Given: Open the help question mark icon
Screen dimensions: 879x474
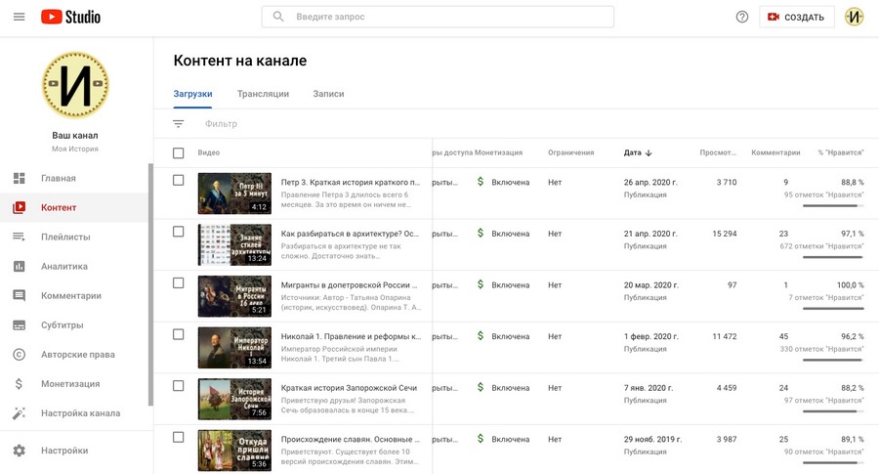Looking at the screenshot, I should tap(741, 17).
